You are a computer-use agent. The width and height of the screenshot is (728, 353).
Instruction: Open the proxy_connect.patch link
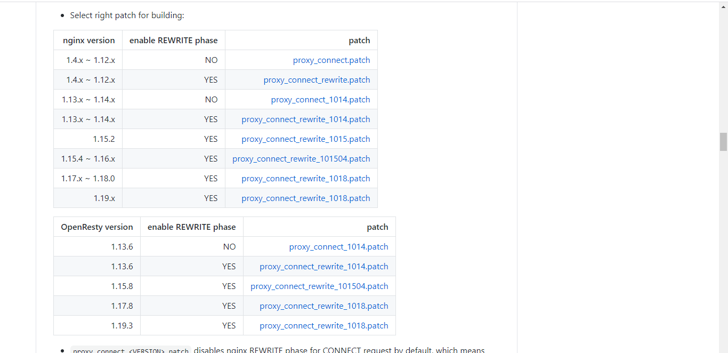[331, 60]
